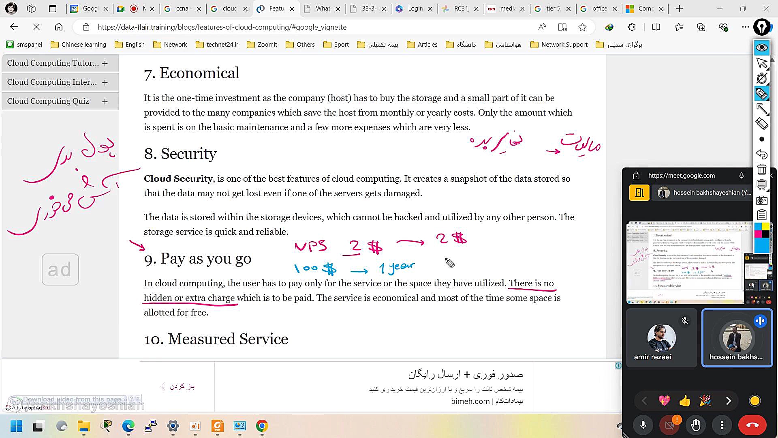The width and height of the screenshot is (778, 438).
Task: Open Edge settings and more menu
Action: tap(746, 27)
